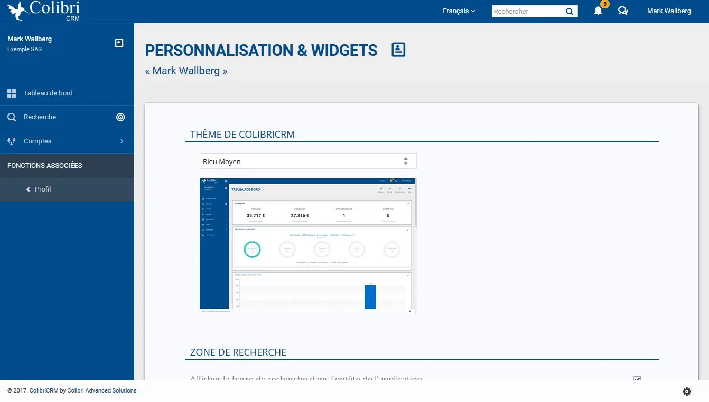The width and height of the screenshot is (709, 402).
Task: Click the Tableau de bord grid icon
Action: tap(12, 93)
